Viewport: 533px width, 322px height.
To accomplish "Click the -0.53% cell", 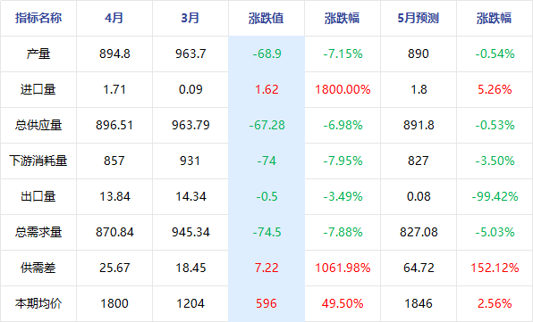I will point(495,126).
